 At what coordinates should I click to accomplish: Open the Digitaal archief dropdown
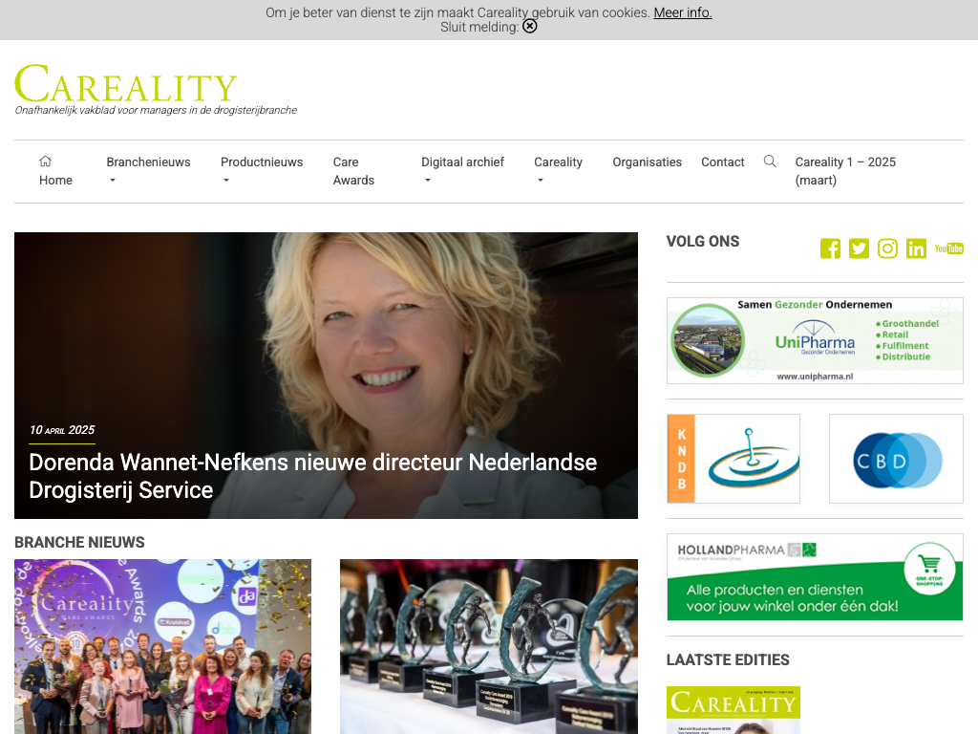[462, 171]
